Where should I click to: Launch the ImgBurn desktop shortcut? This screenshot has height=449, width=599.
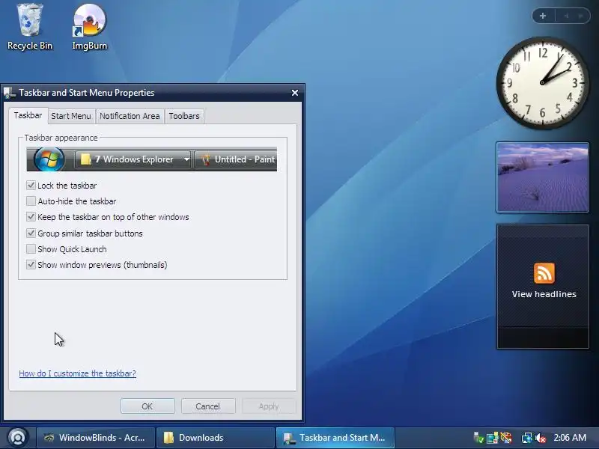89,28
